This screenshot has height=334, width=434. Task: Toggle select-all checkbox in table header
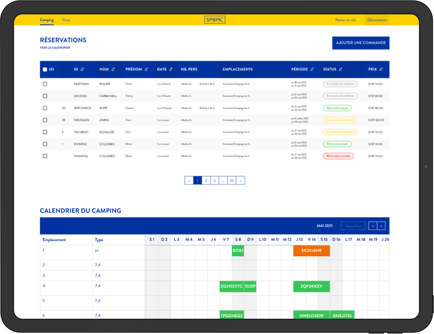coord(45,70)
